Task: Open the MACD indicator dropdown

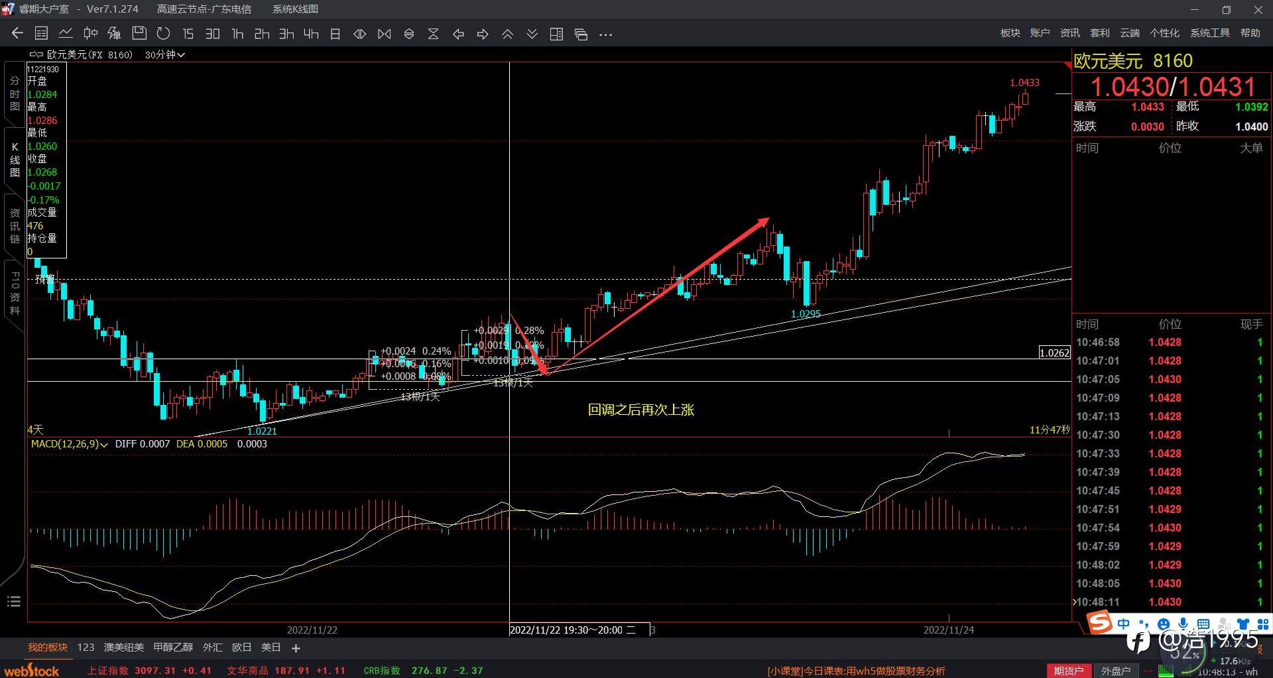Action: 69,444
